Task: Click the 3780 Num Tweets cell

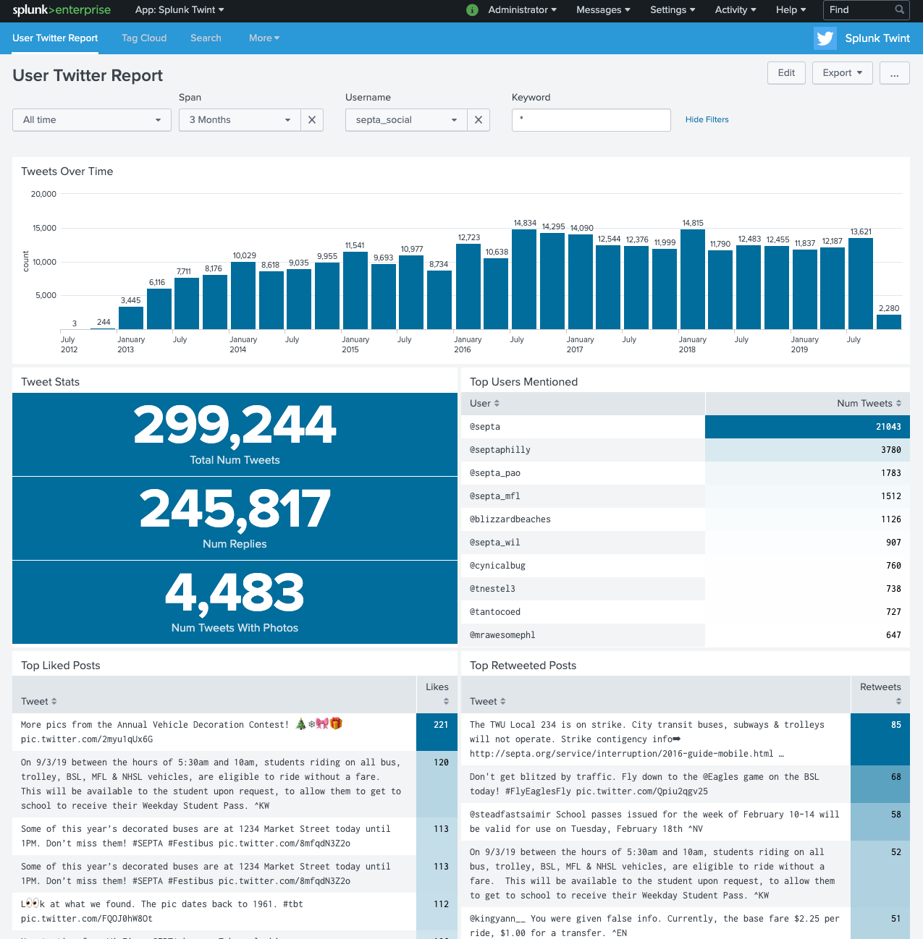Action: [x=808, y=450]
